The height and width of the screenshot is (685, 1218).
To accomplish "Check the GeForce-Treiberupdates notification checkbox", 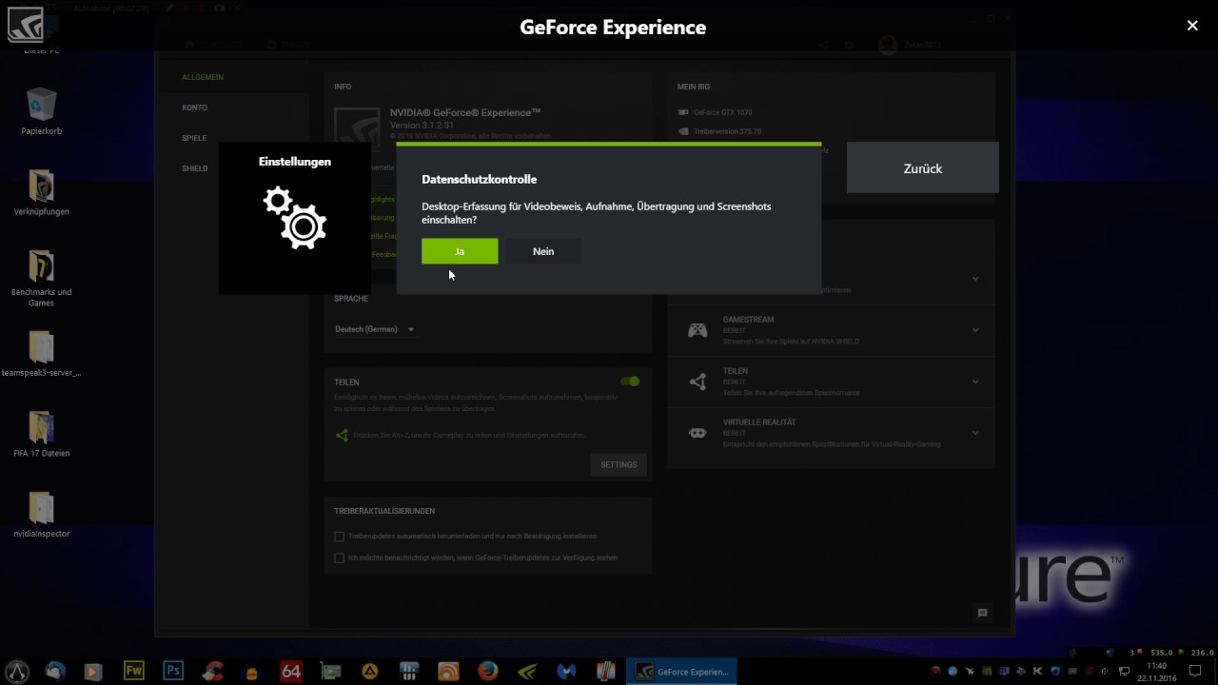I will [x=339, y=558].
